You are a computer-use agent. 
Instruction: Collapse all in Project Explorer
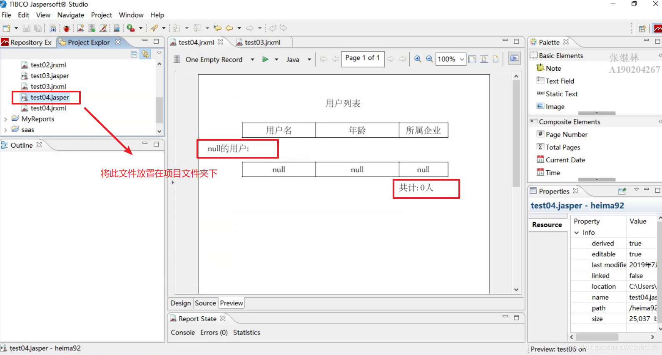click(134, 54)
